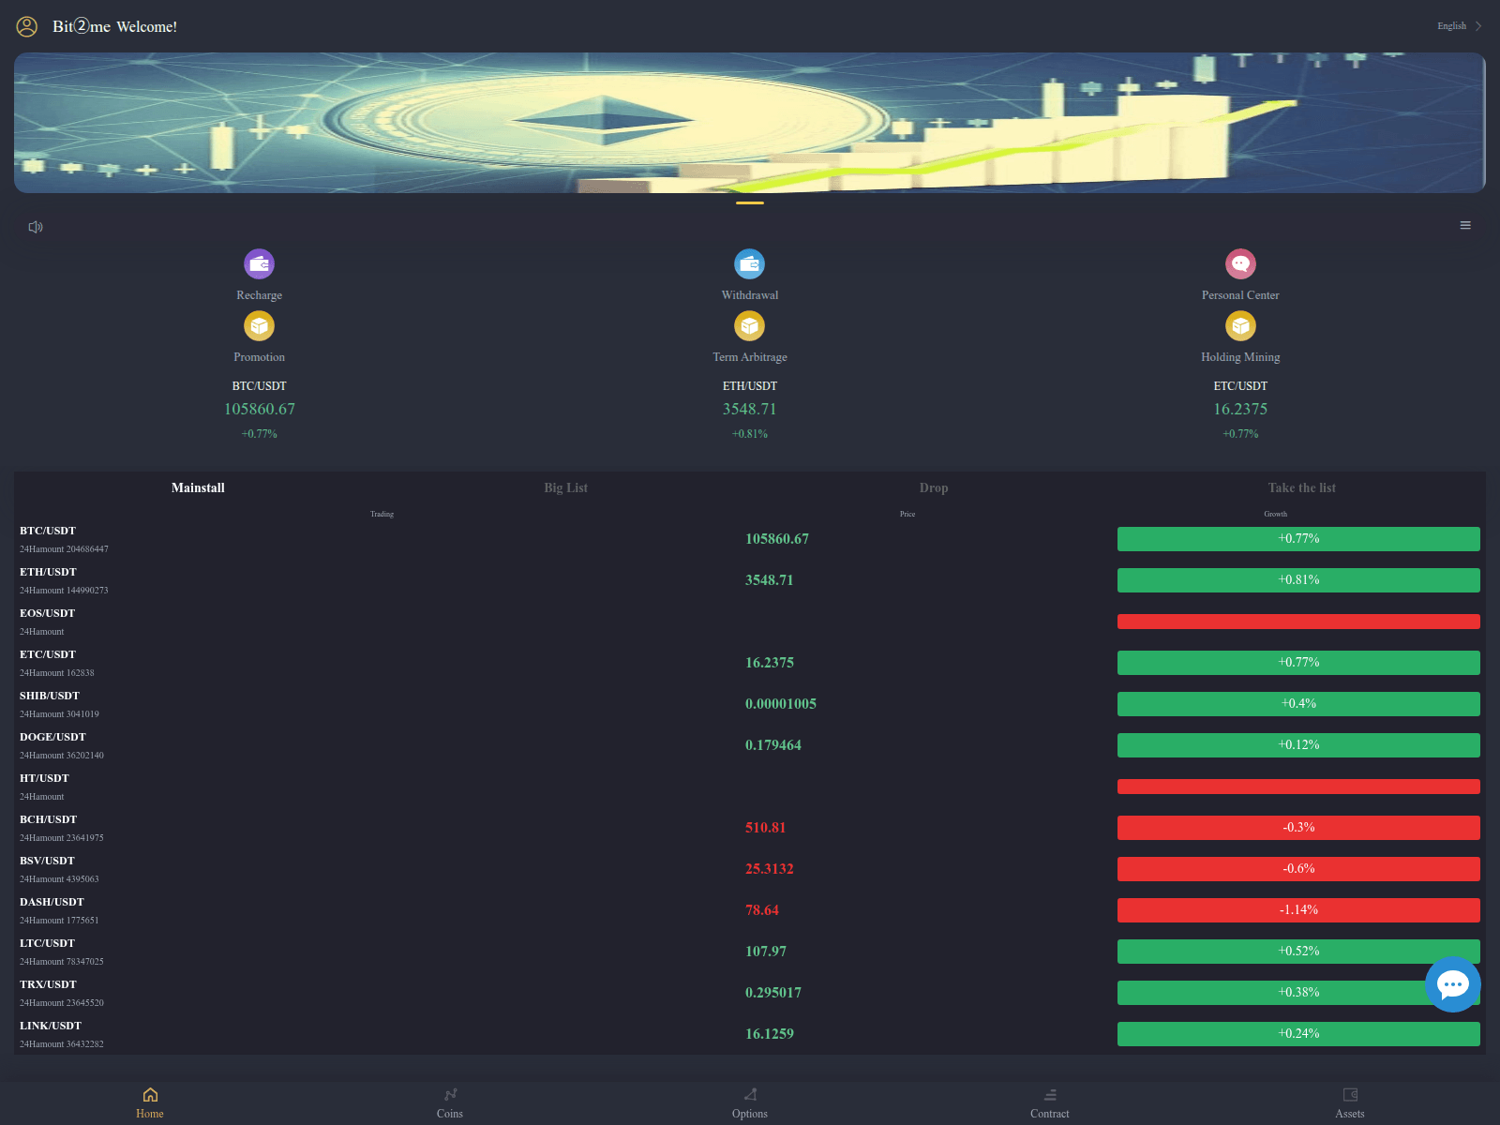Click the Withdrawal wallet icon
The image size is (1500, 1125).
[750, 264]
